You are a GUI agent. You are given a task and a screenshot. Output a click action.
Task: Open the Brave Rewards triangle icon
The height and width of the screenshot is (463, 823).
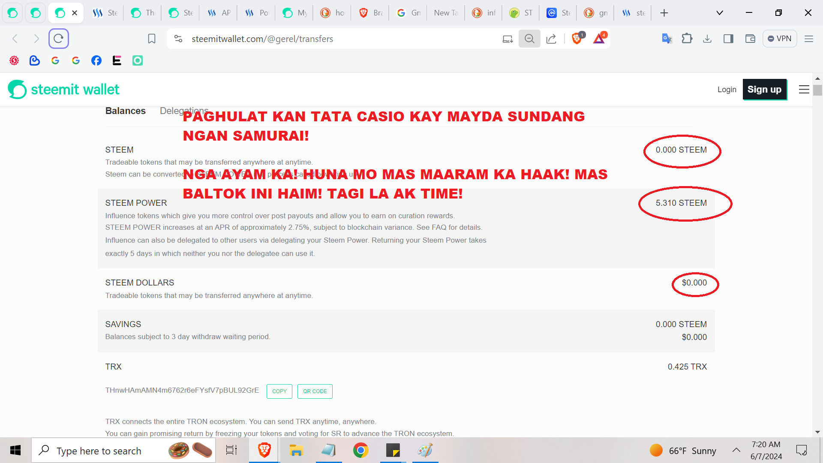(x=599, y=39)
